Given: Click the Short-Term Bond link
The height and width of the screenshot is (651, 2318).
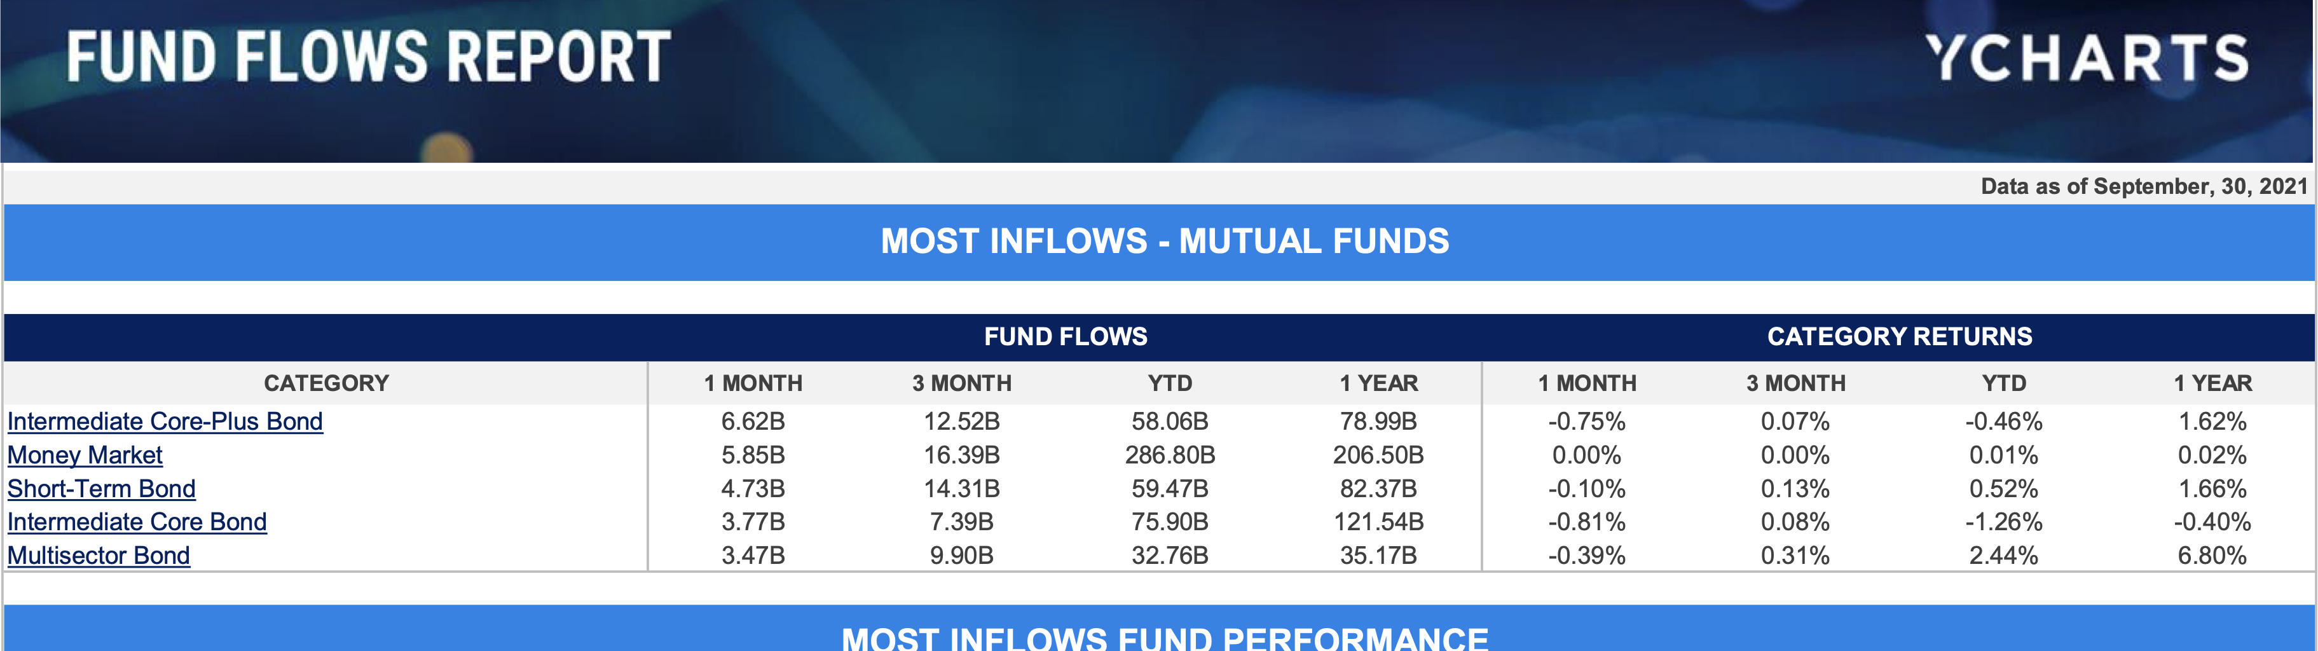Looking at the screenshot, I should click(x=101, y=488).
